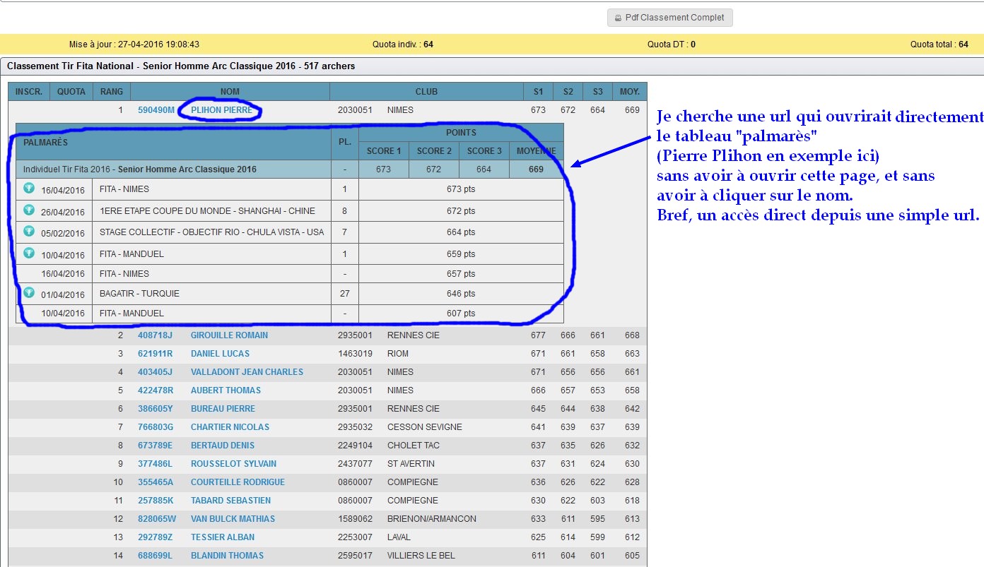
Task: Click the 'Mise à jour : 27-04-2016' timestamp
Action: click(134, 44)
